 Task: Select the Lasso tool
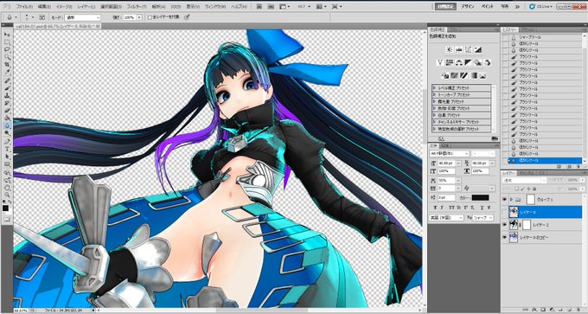[7, 49]
